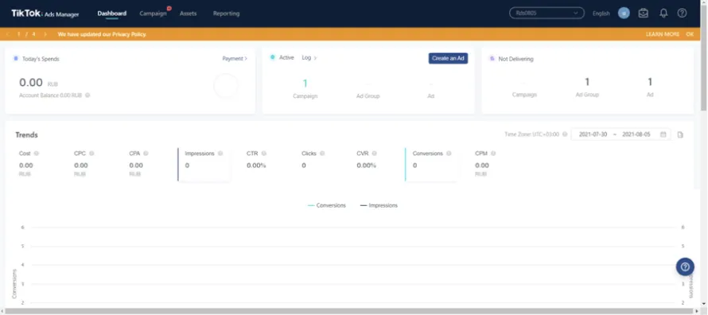
Task: Dismiss the privacy banner with OK
Action: (x=690, y=34)
